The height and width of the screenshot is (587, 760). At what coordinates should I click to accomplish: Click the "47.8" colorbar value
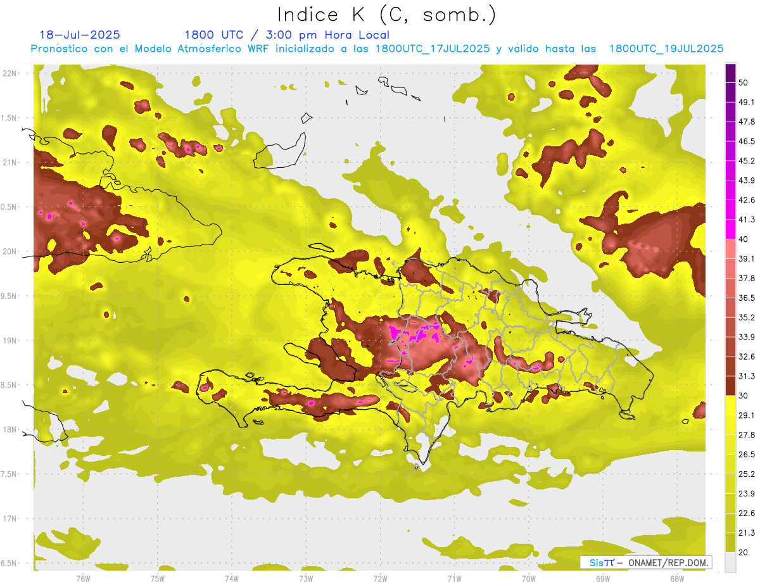[x=747, y=122]
